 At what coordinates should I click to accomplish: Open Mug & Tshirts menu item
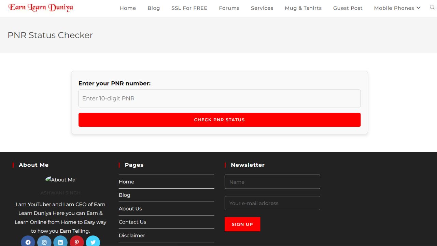click(303, 8)
